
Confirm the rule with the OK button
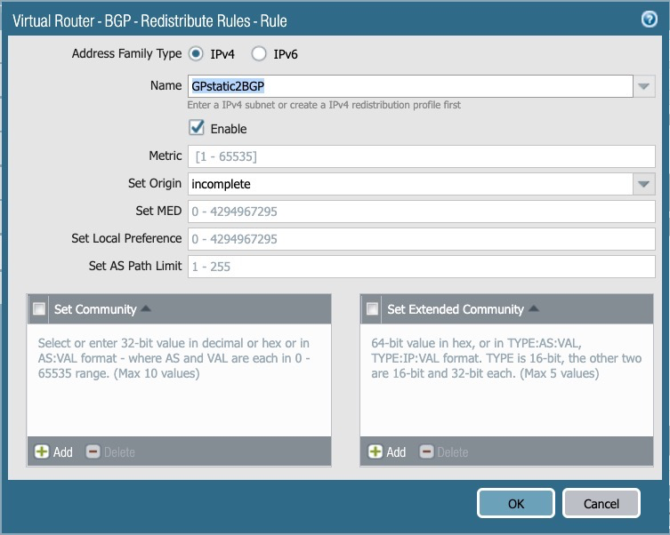516,503
